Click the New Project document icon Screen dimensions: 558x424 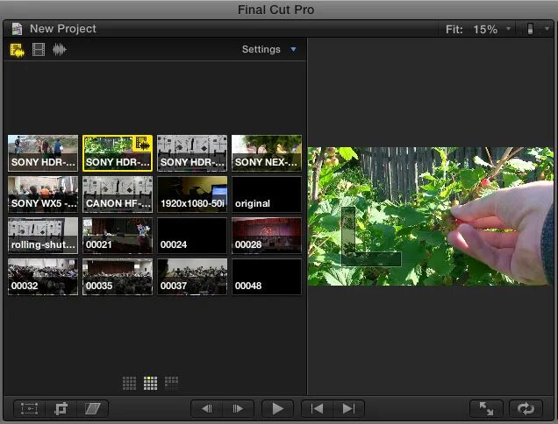tap(17, 29)
